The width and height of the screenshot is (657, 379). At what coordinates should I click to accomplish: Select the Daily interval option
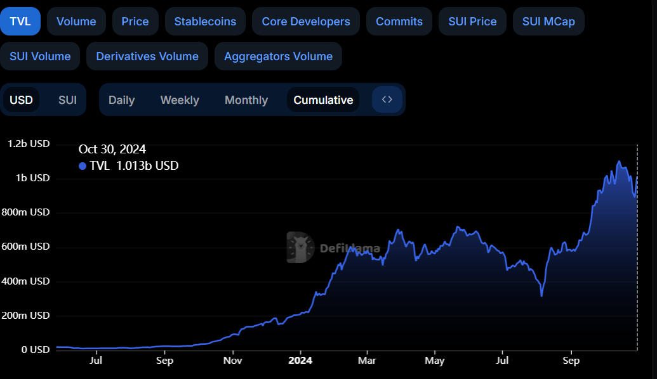(122, 100)
